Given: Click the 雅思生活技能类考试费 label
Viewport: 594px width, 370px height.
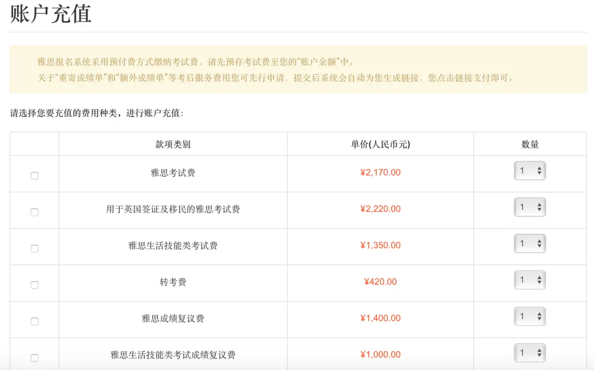Looking at the screenshot, I should tap(173, 245).
